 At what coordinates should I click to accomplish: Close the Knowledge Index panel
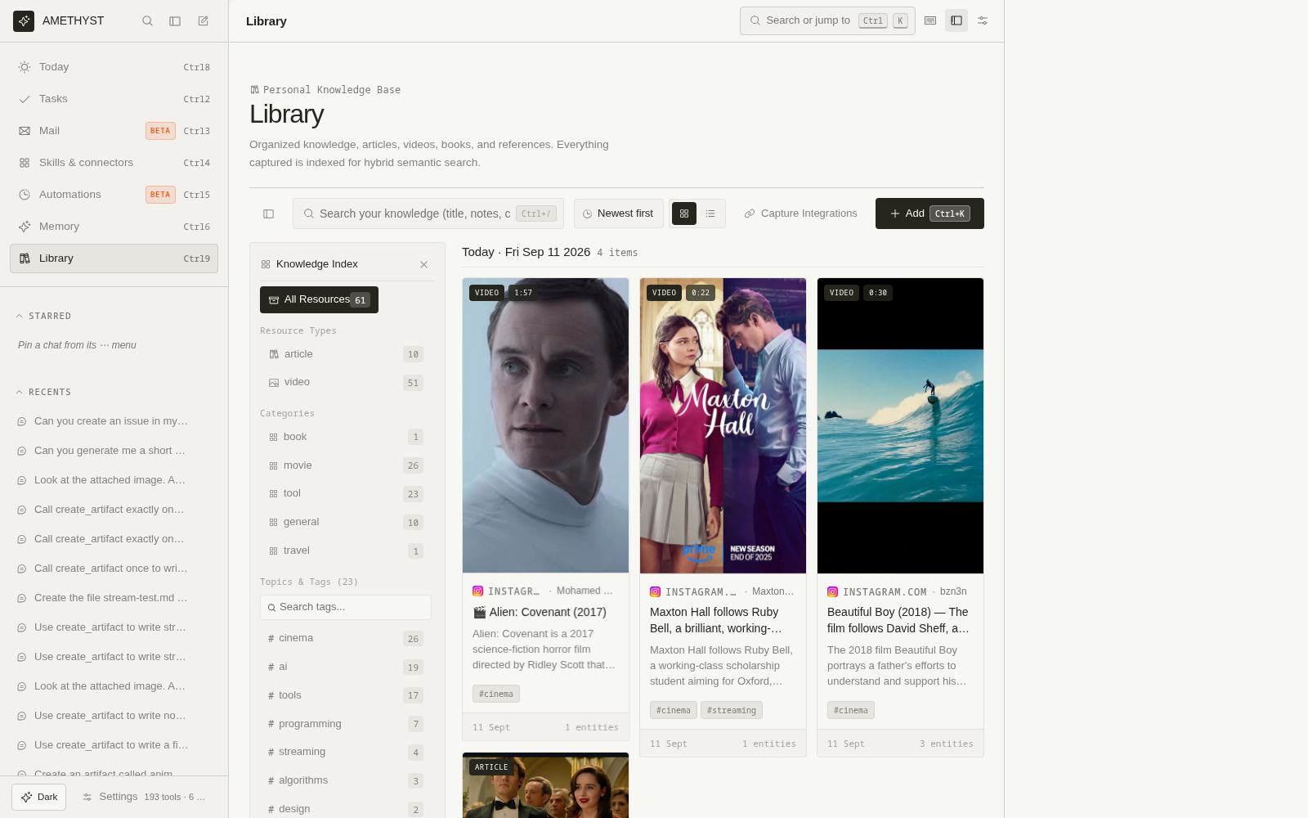click(423, 264)
